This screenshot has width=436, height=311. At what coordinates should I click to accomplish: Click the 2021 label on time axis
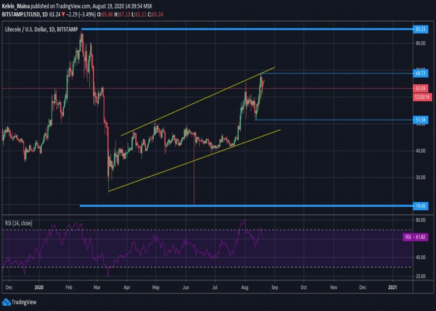393,287
